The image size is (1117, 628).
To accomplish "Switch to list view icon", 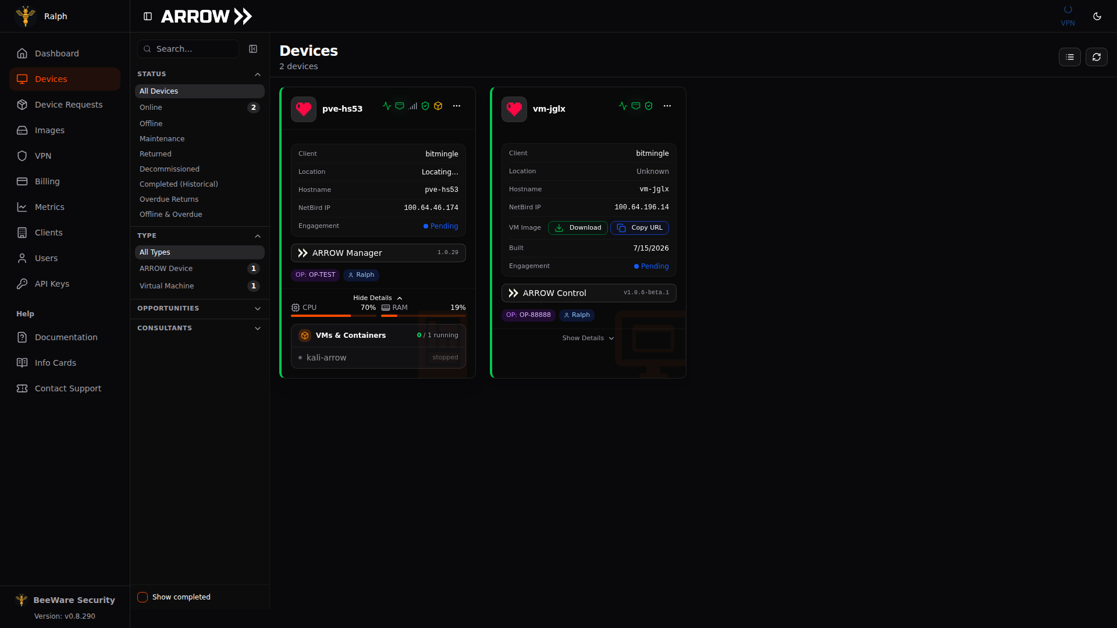I will click(x=1069, y=57).
